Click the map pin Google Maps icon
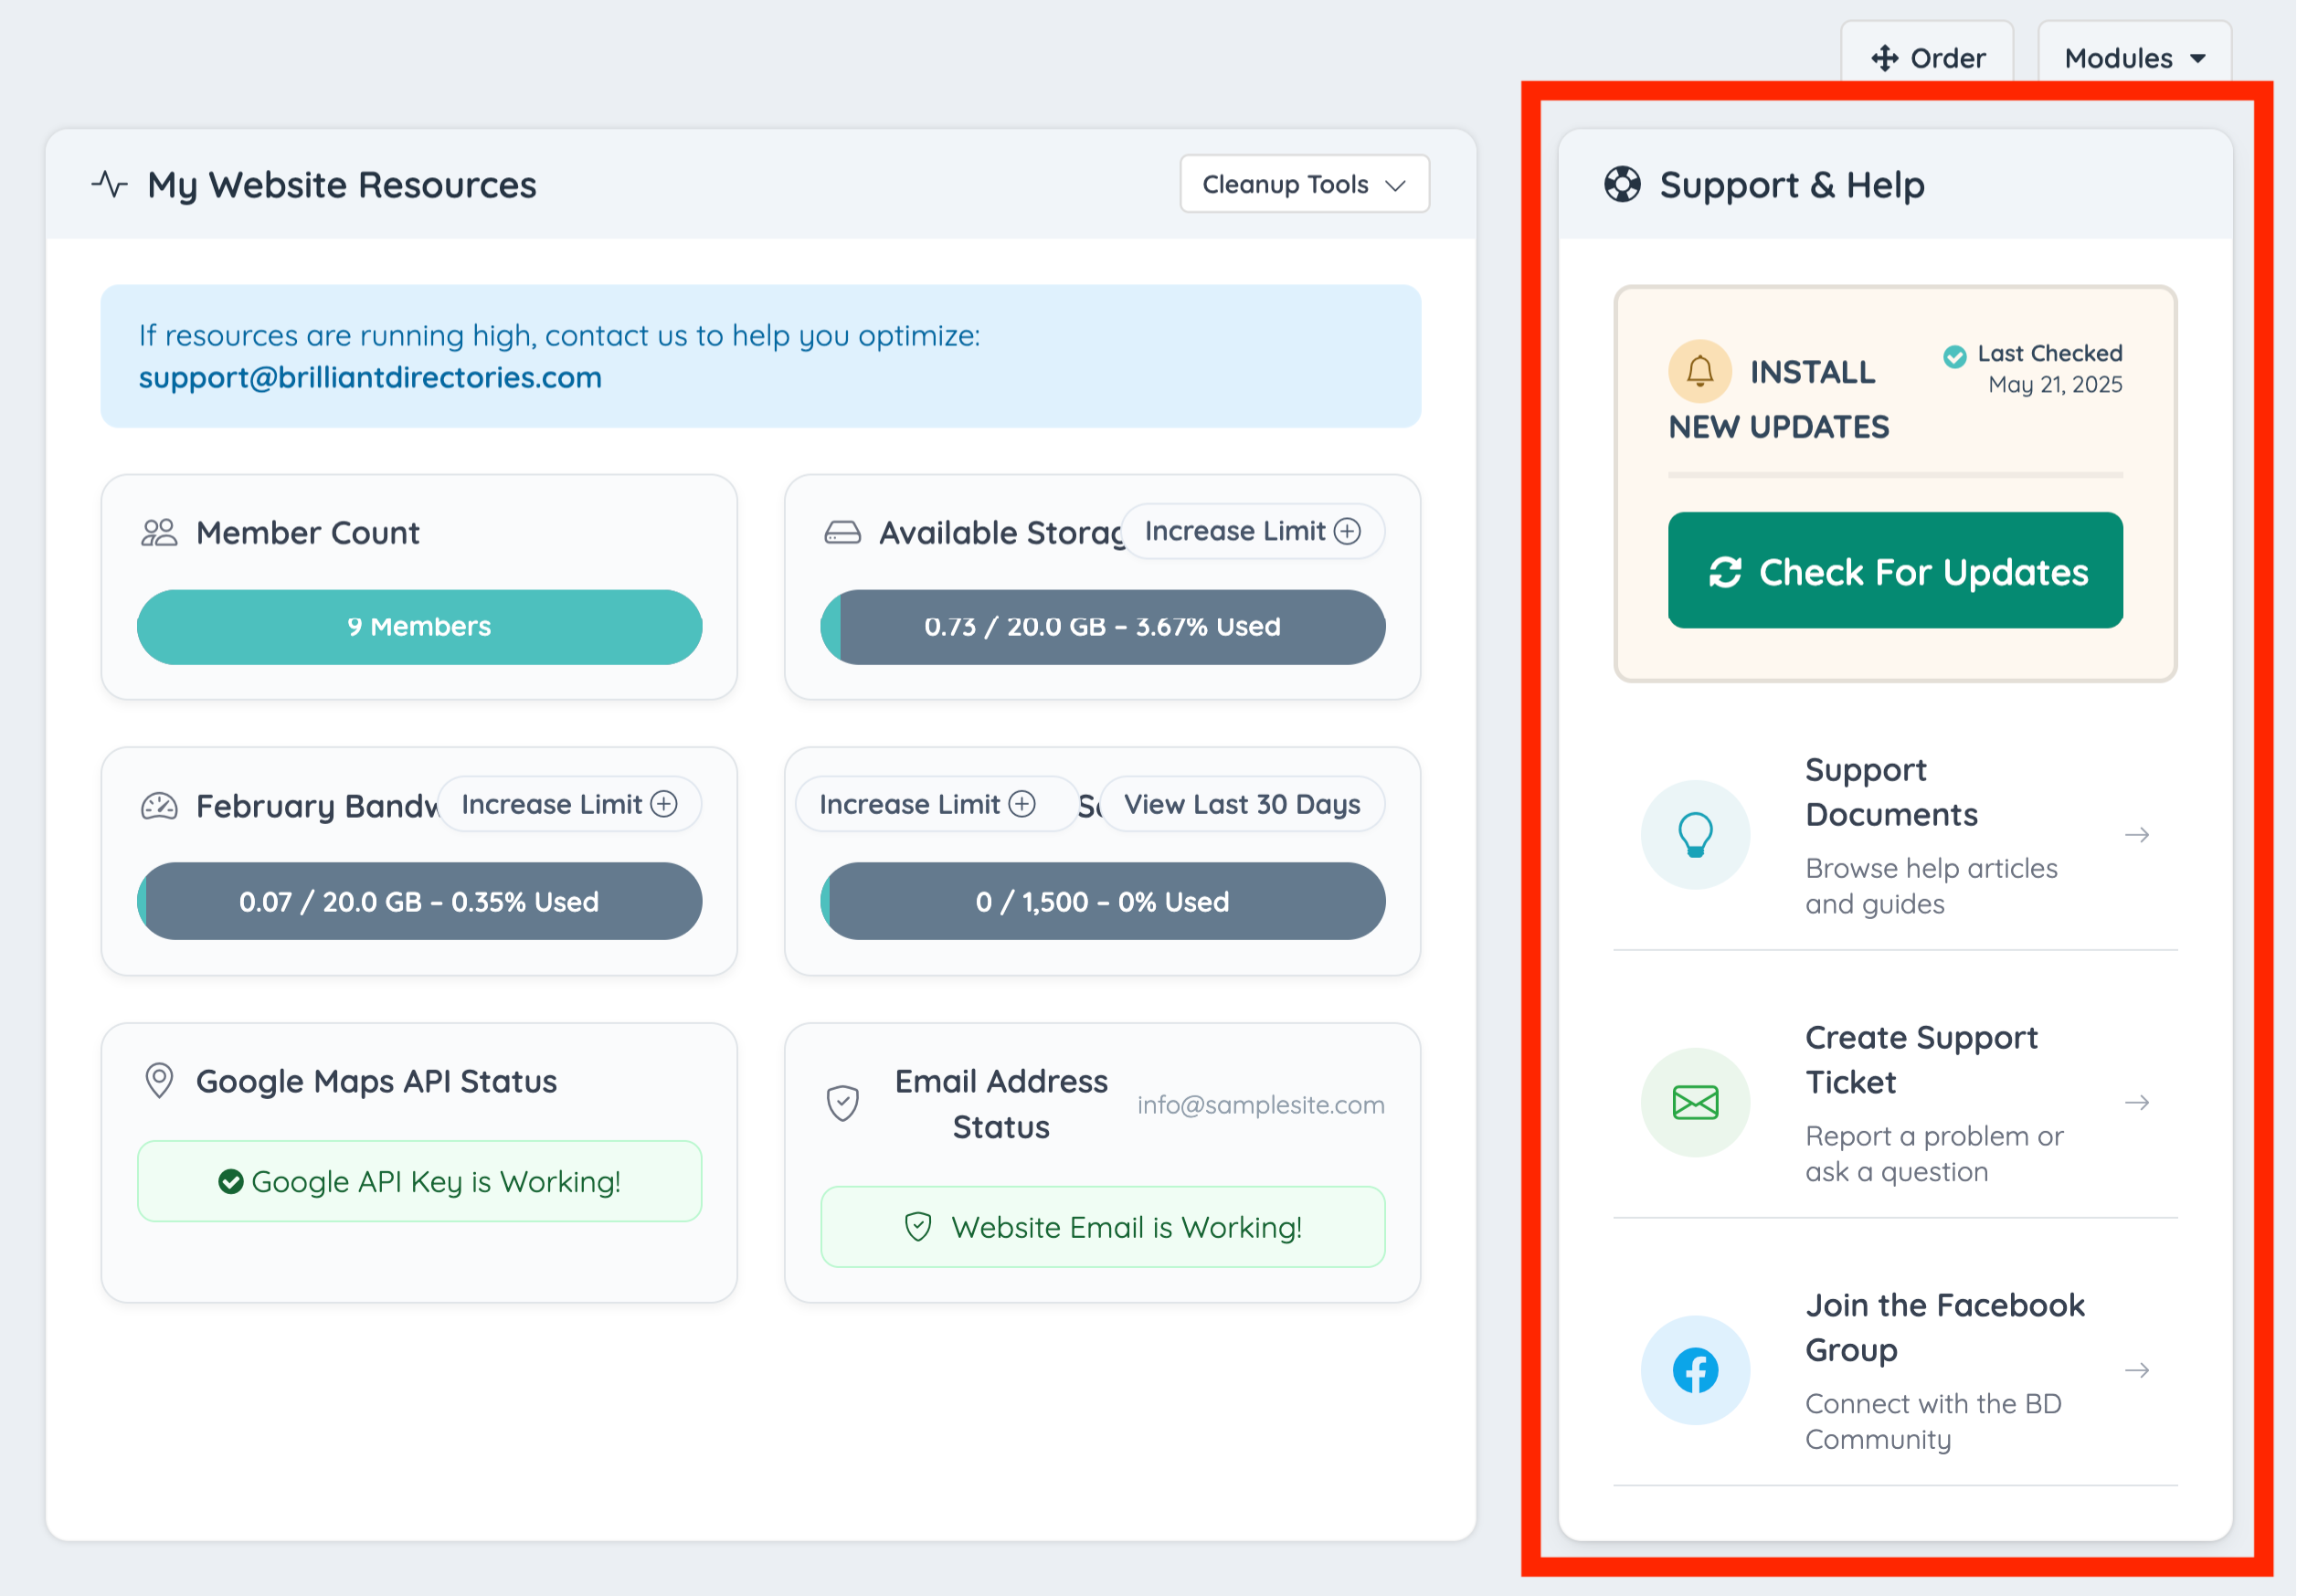The height and width of the screenshot is (1596, 2297). pyautogui.click(x=159, y=1080)
